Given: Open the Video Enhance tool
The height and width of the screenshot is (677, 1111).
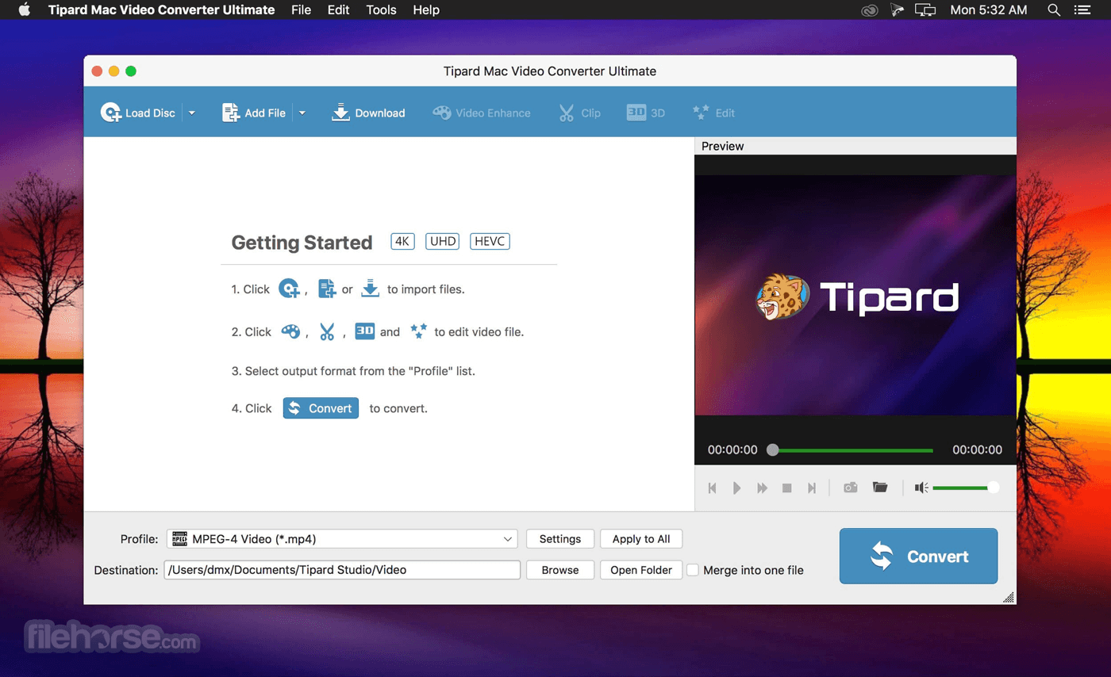Looking at the screenshot, I should tap(482, 113).
